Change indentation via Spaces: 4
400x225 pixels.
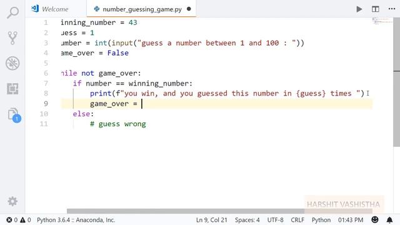pos(247,220)
